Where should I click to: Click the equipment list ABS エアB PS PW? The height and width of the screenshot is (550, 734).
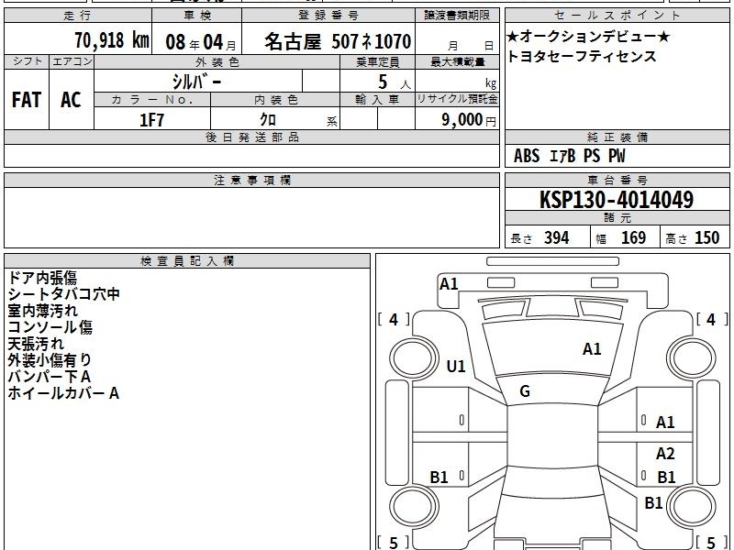tap(569, 156)
